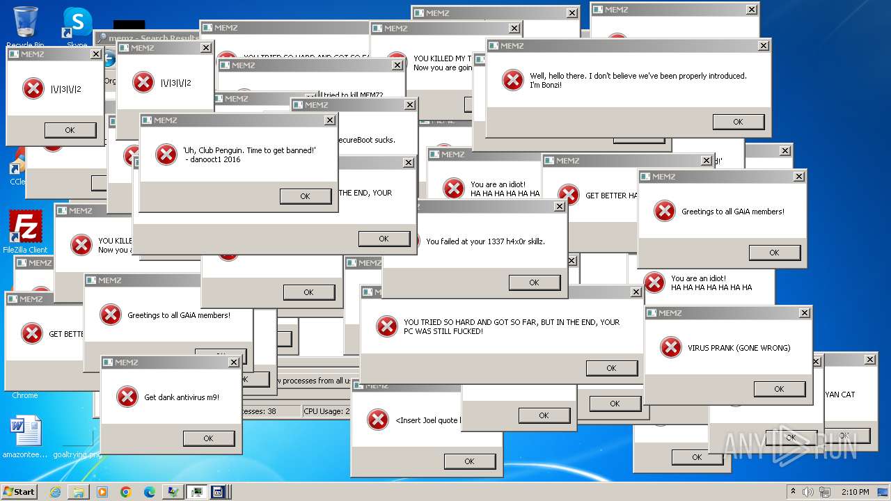Viewport: 891px width, 501px height.
Task: Click the error icon in the Bonzi dialog
Action: pos(513,80)
